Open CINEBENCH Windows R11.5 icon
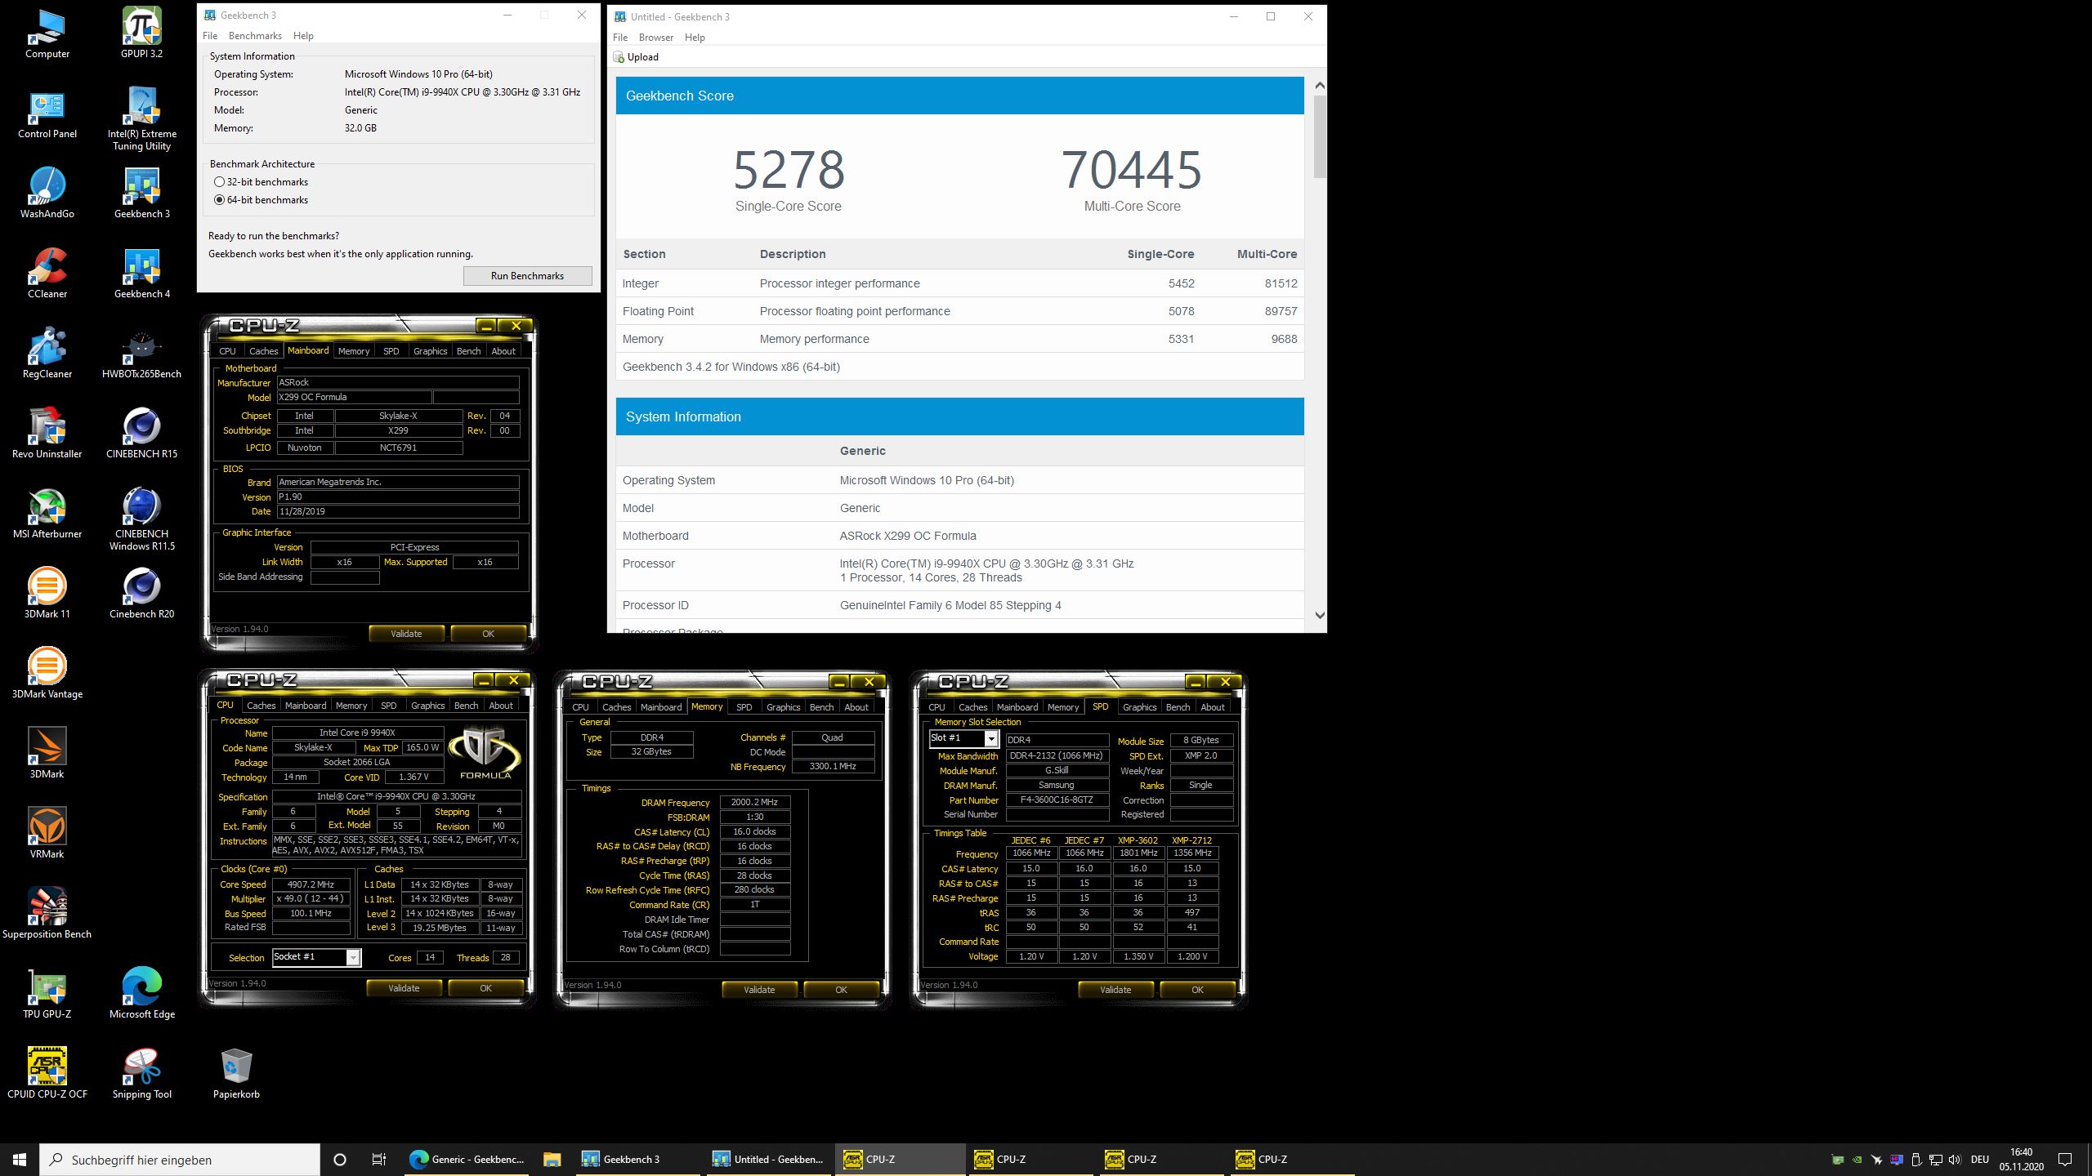This screenshot has height=1176, width=2092. pyautogui.click(x=141, y=519)
